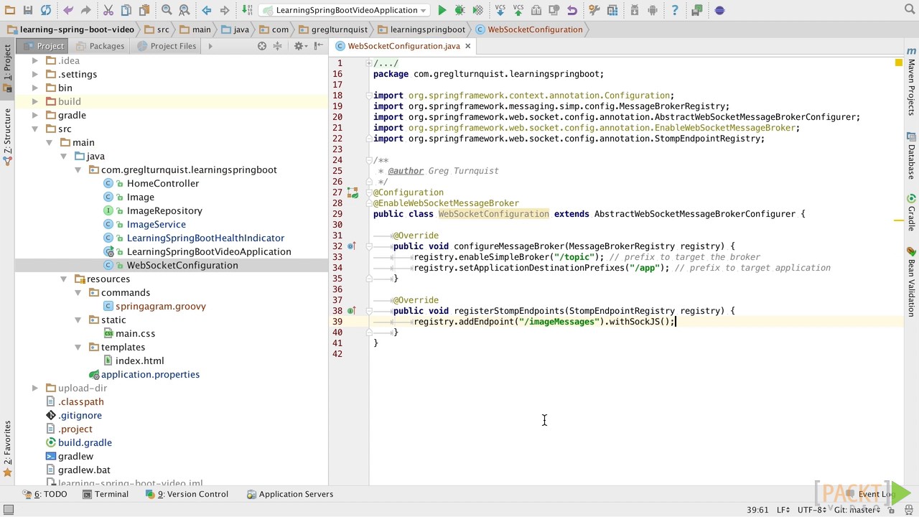
Task: Open the Version Control tool window
Action: click(x=187, y=494)
